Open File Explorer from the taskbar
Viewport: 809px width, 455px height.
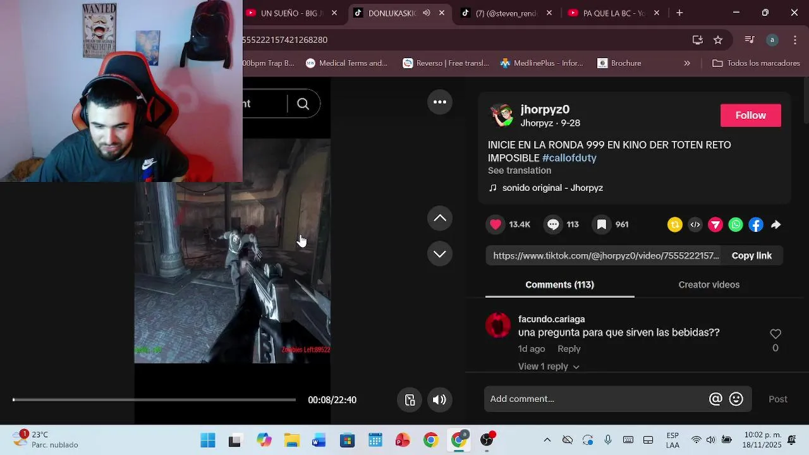click(291, 440)
